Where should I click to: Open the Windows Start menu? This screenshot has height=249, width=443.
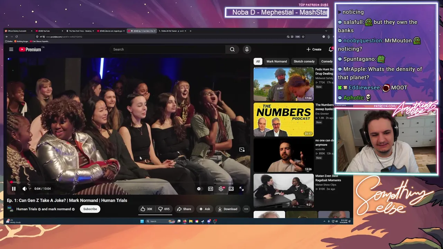point(142,221)
